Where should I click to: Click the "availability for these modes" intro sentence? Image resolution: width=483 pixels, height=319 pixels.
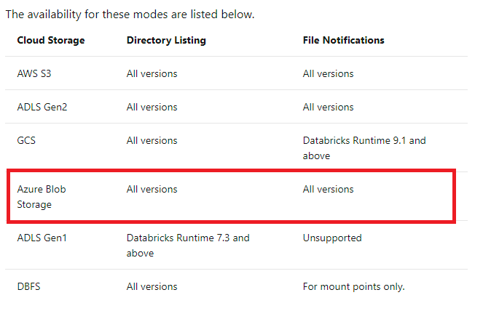[130, 14]
